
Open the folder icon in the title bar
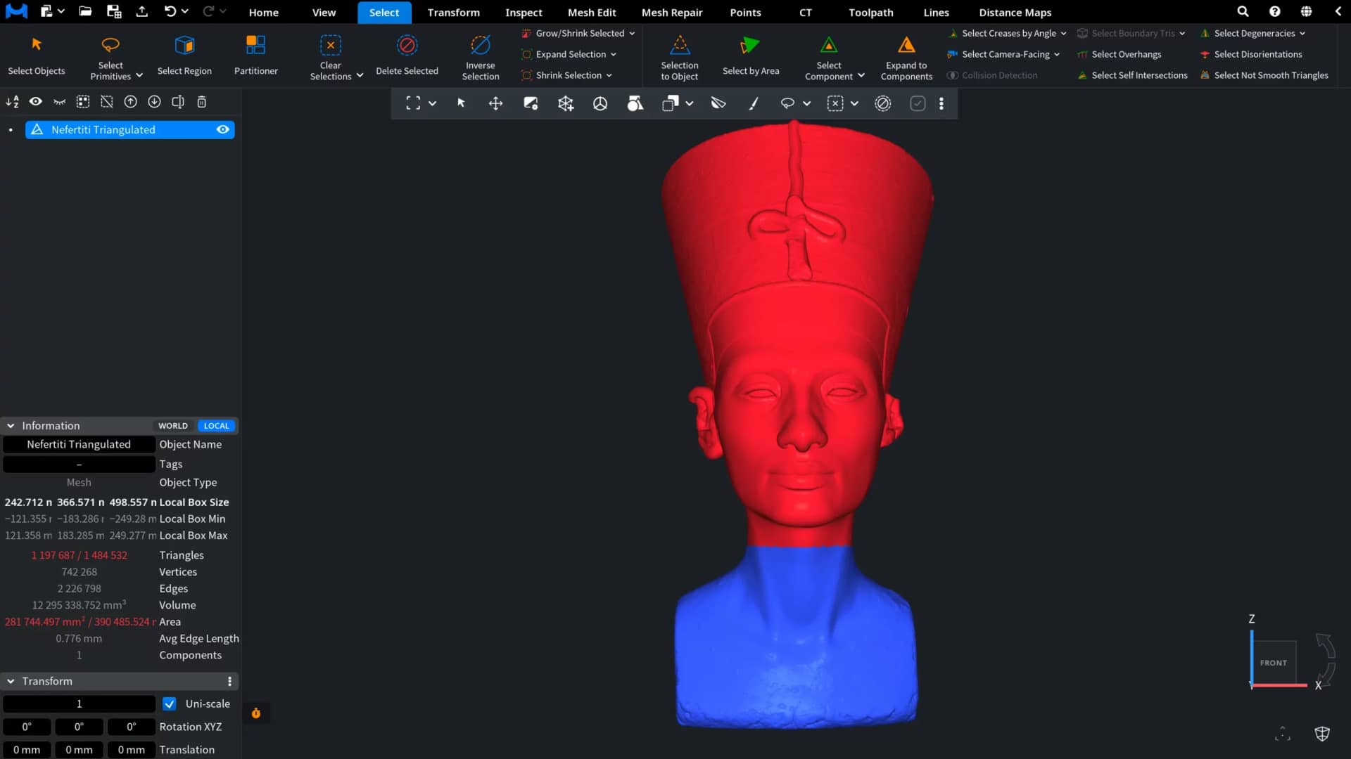coord(85,11)
